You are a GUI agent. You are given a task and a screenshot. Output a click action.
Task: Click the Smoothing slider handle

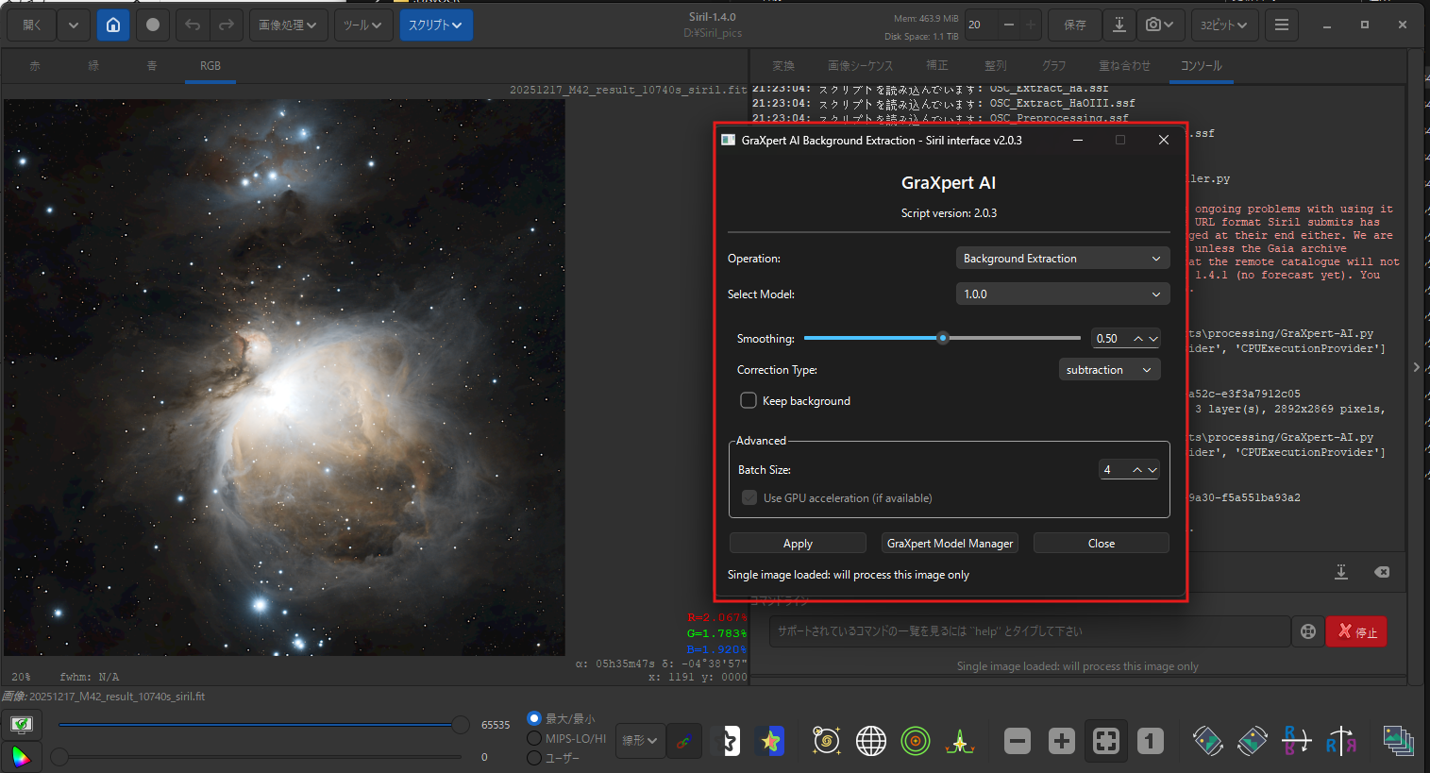pyautogui.click(x=942, y=338)
